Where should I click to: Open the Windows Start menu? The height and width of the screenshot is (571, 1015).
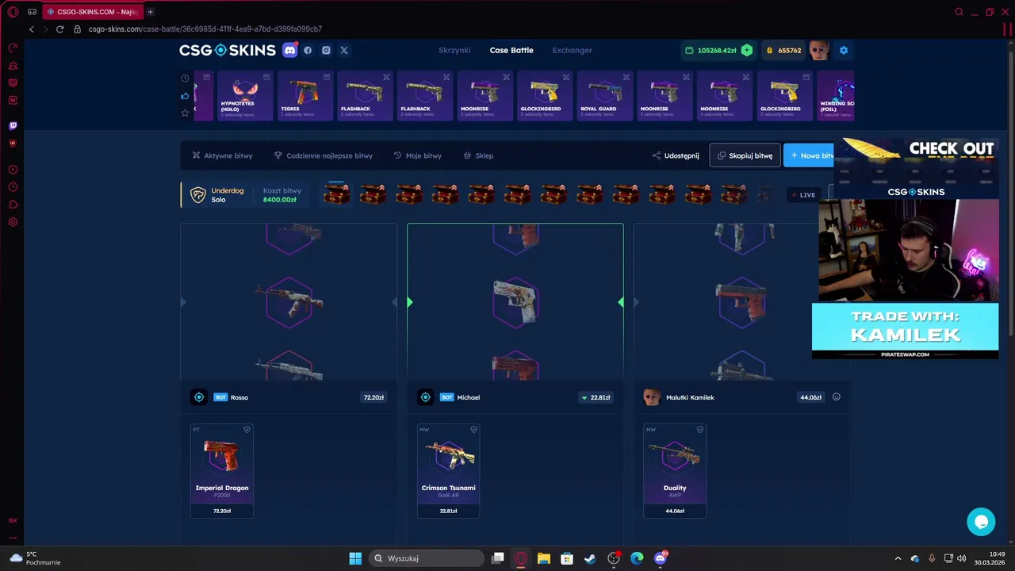point(355,558)
